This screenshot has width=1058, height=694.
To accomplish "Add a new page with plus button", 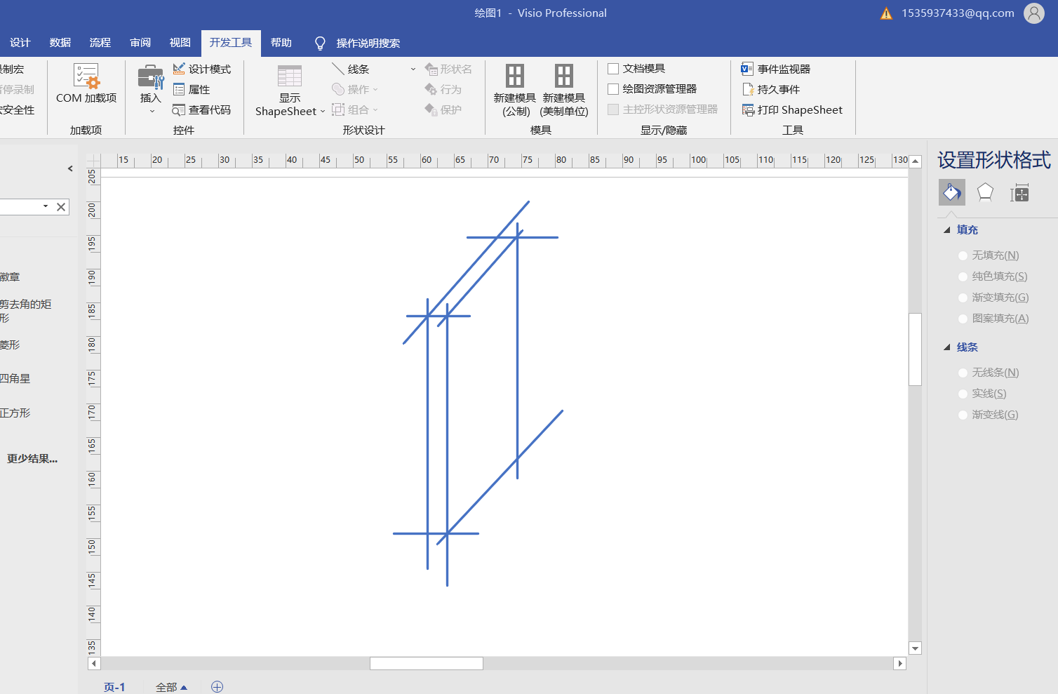I will (217, 686).
